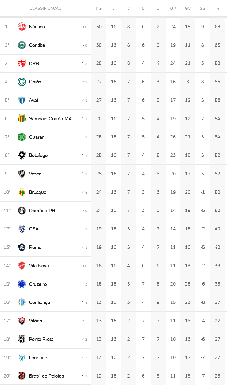Click the Remo club badge

(x=22, y=247)
